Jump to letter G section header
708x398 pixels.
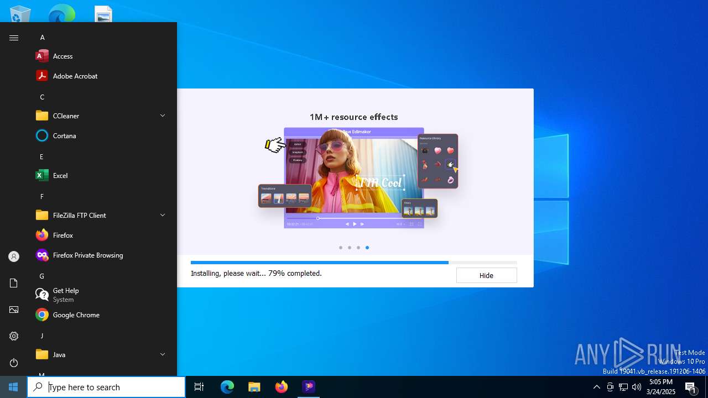tap(42, 276)
